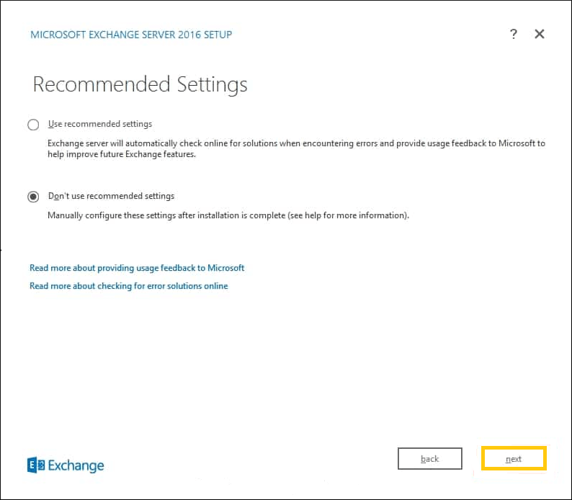Click the "Don't use recommended settings" label text
572x500 pixels.
[x=111, y=196]
